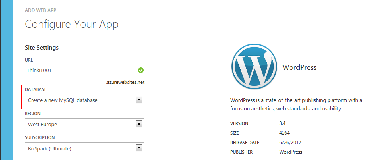Click the arrow button of the DATABASE dropdown
This screenshot has height=160, width=365.
139,100
